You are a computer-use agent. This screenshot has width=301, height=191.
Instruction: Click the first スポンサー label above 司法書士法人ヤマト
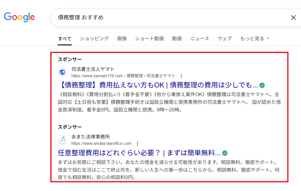click(x=70, y=59)
